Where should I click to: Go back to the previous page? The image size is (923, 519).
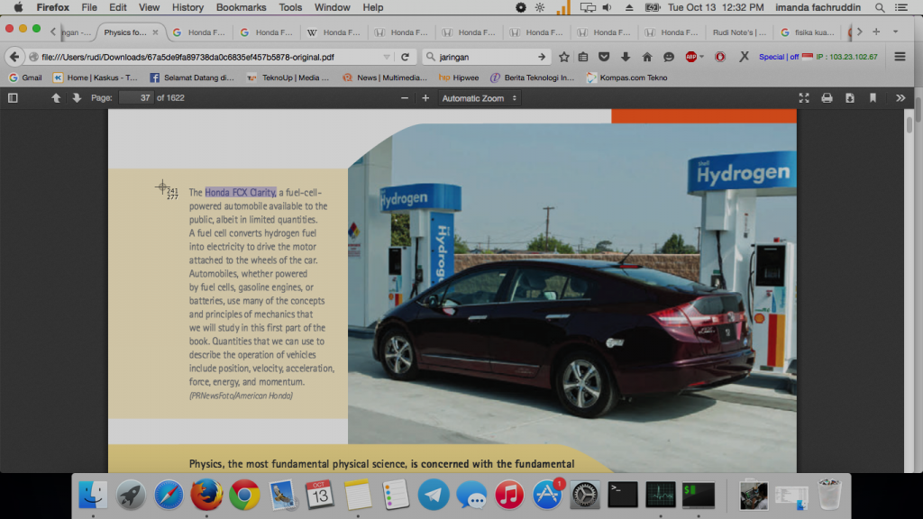coord(14,57)
